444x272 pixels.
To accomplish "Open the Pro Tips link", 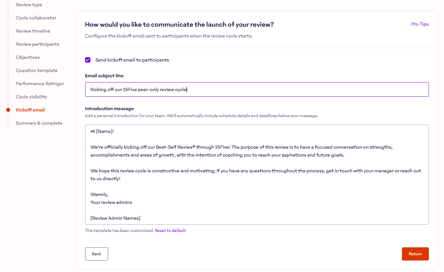I will [x=420, y=24].
